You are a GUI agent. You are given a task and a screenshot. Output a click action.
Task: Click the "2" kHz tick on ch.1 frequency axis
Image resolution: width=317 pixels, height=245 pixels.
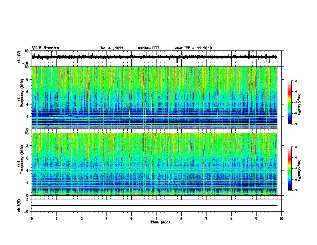[28, 117]
